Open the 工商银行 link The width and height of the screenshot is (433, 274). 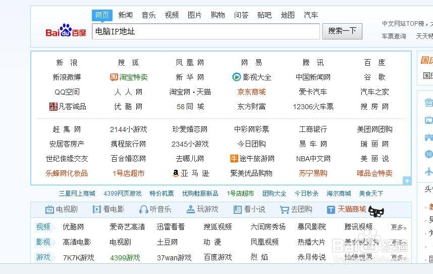(313, 129)
